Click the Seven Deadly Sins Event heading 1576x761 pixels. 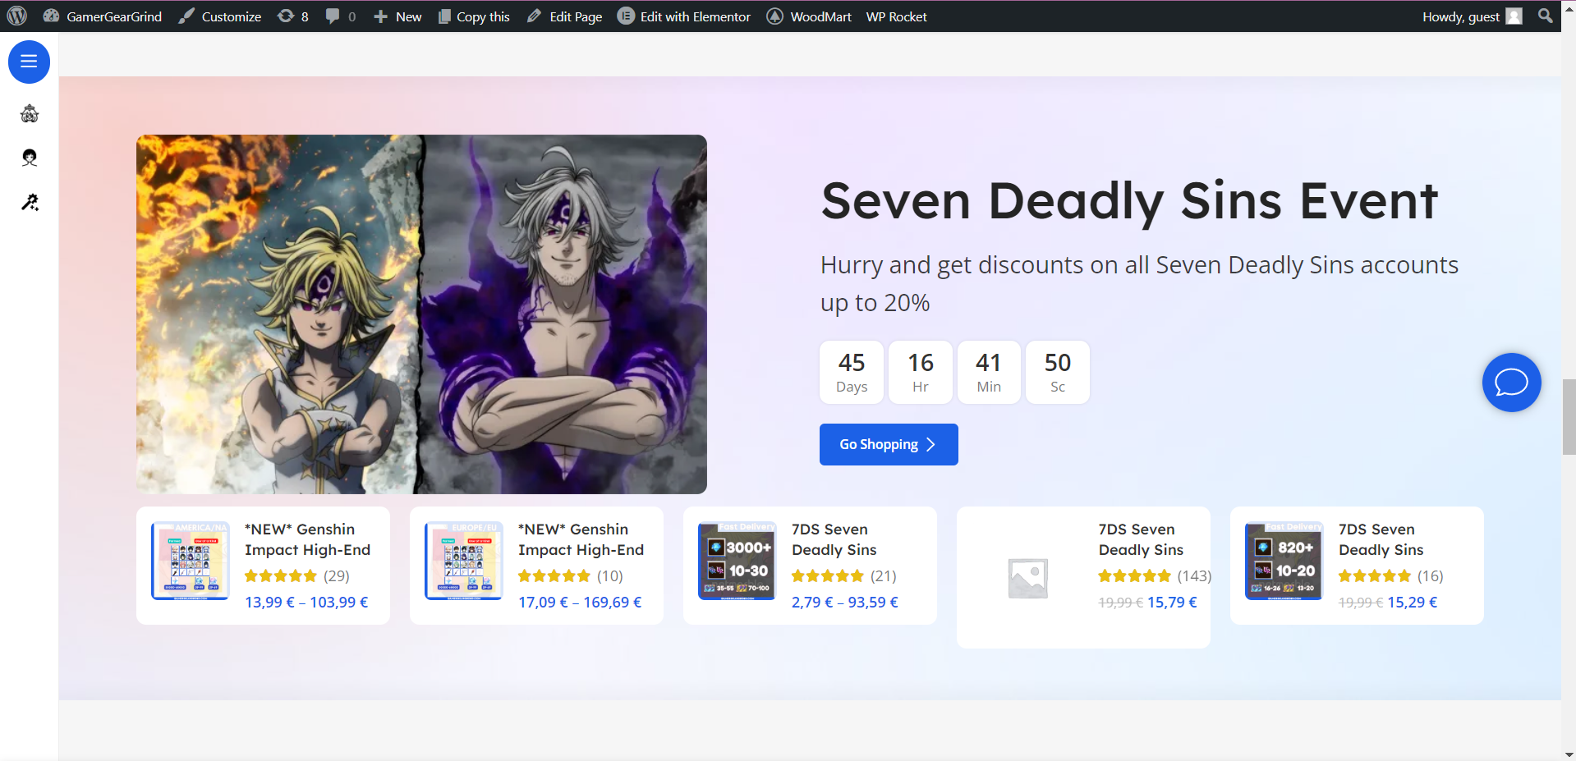(x=1129, y=201)
